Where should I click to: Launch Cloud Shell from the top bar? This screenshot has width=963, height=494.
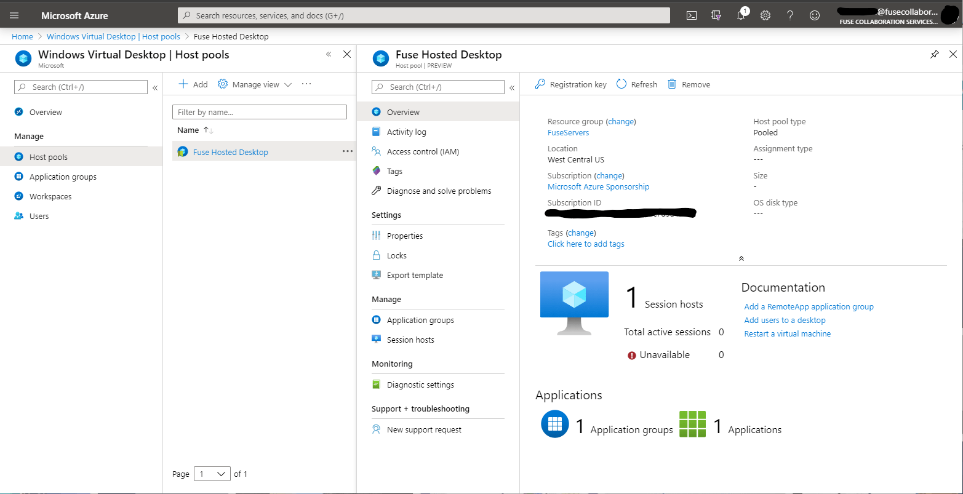(x=692, y=15)
